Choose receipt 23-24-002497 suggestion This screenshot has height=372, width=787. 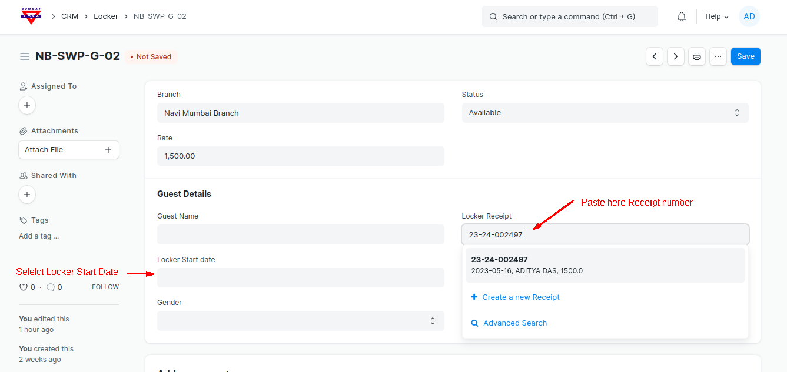coord(605,265)
